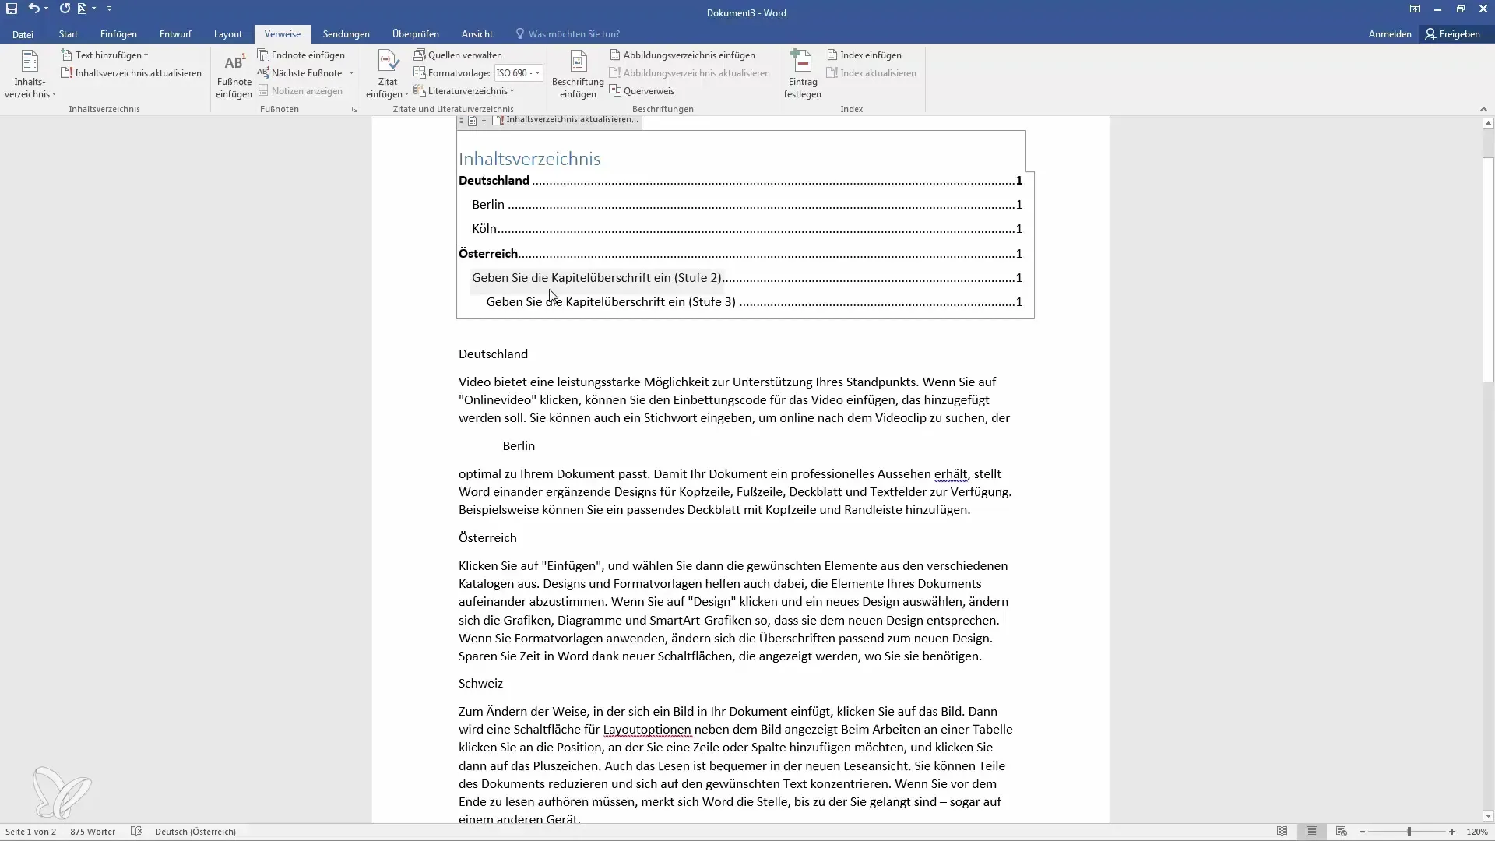Viewport: 1495px width, 841px height.
Task: Click the Stufe 3 placeholder TOC entry
Action: [754, 302]
